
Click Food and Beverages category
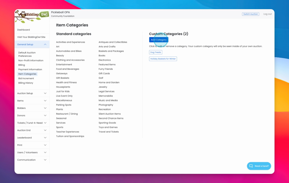(x=68, y=69)
